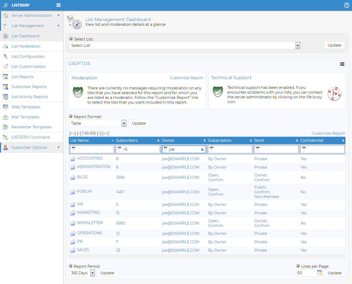Image resolution: width=352 pixels, height=284 pixels.
Task: Go to the last page [>>] link
Action: click(x=106, y=133)
